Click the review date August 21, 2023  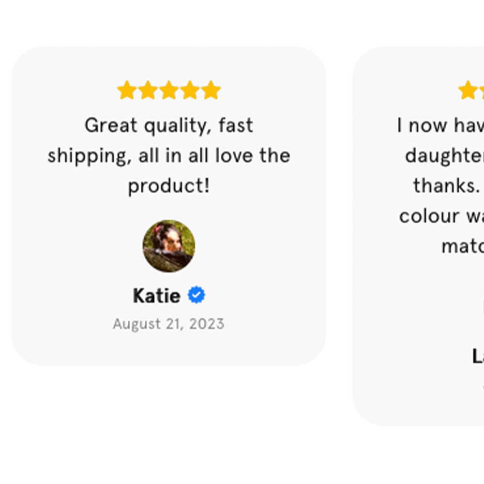168,324
